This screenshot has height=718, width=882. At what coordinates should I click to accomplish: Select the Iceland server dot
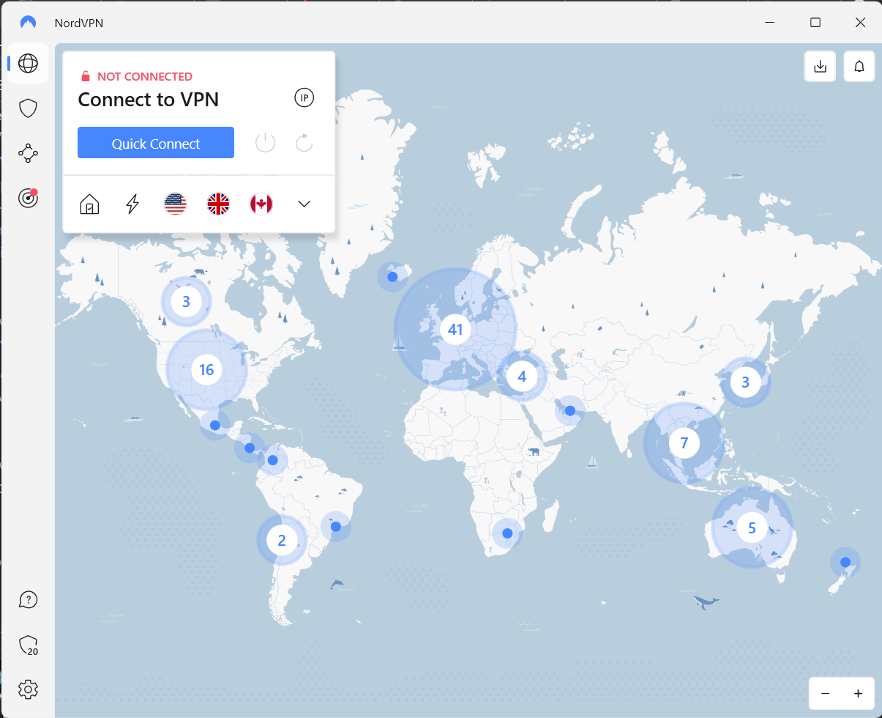392,276
